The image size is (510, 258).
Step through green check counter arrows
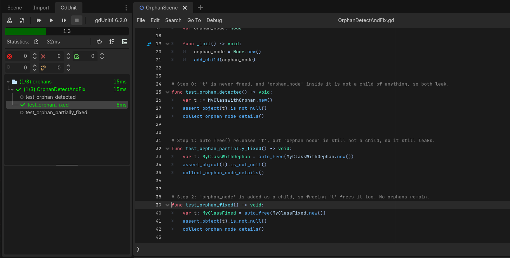(x=102, y=56)
